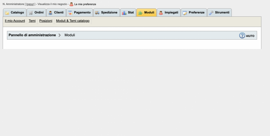270x136 pixels.
Task: Open the Spedizione tab
Action: 106,13
